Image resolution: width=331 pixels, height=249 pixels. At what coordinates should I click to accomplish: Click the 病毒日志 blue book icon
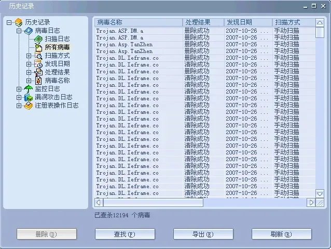pyautogui.click(x=29, y=31)
